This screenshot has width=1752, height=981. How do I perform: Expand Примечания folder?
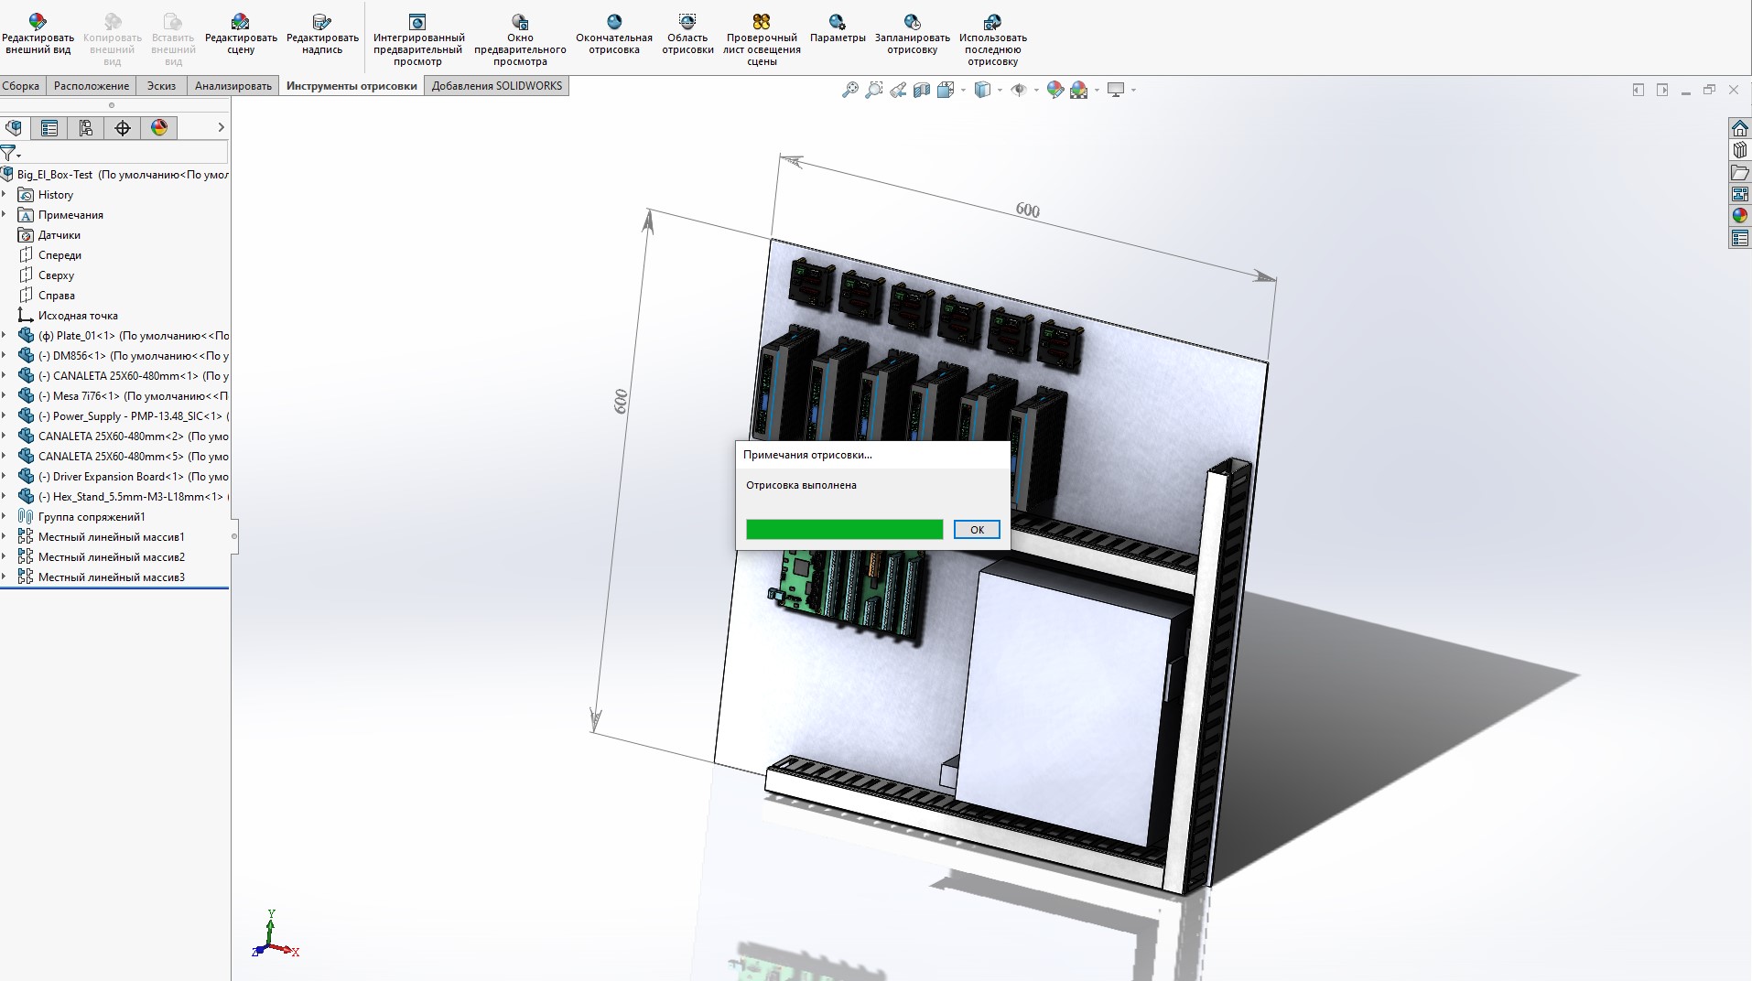click(5, 215)
